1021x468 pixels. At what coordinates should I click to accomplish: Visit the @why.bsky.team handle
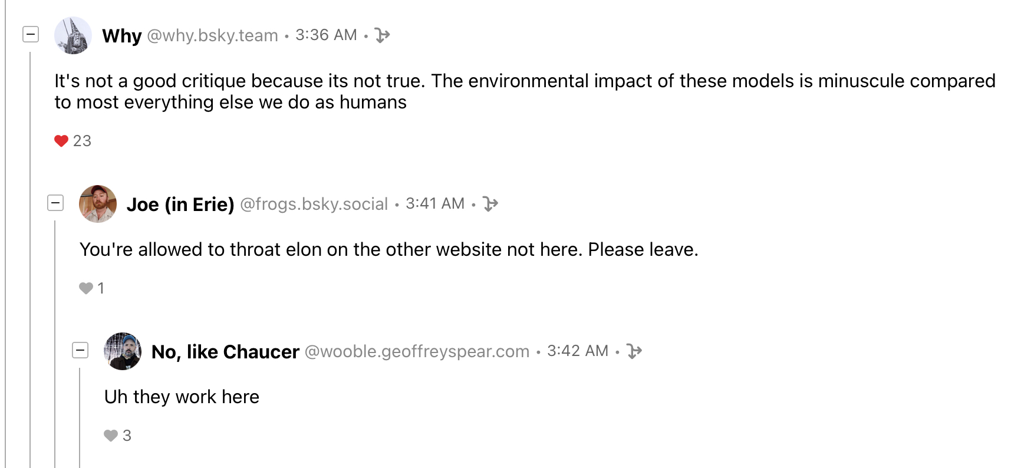(x=212, y=35)
